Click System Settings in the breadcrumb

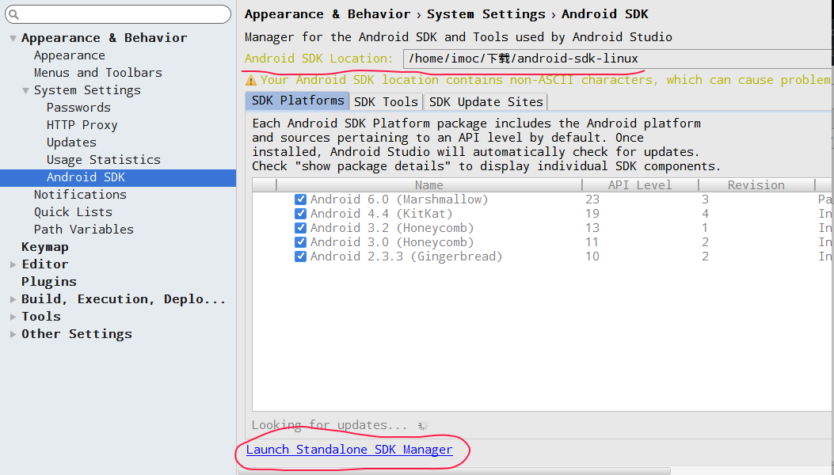click(486, 14)
